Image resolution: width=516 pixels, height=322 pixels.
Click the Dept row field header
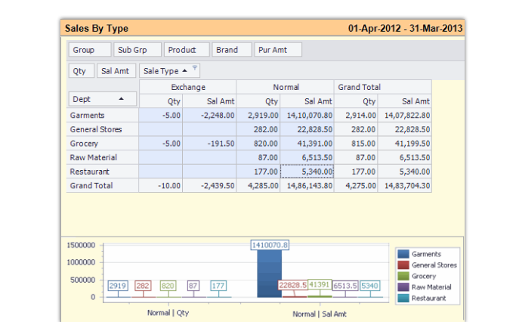102,99
